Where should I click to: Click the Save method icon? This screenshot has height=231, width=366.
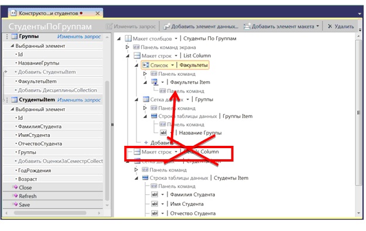pos(15,205)
